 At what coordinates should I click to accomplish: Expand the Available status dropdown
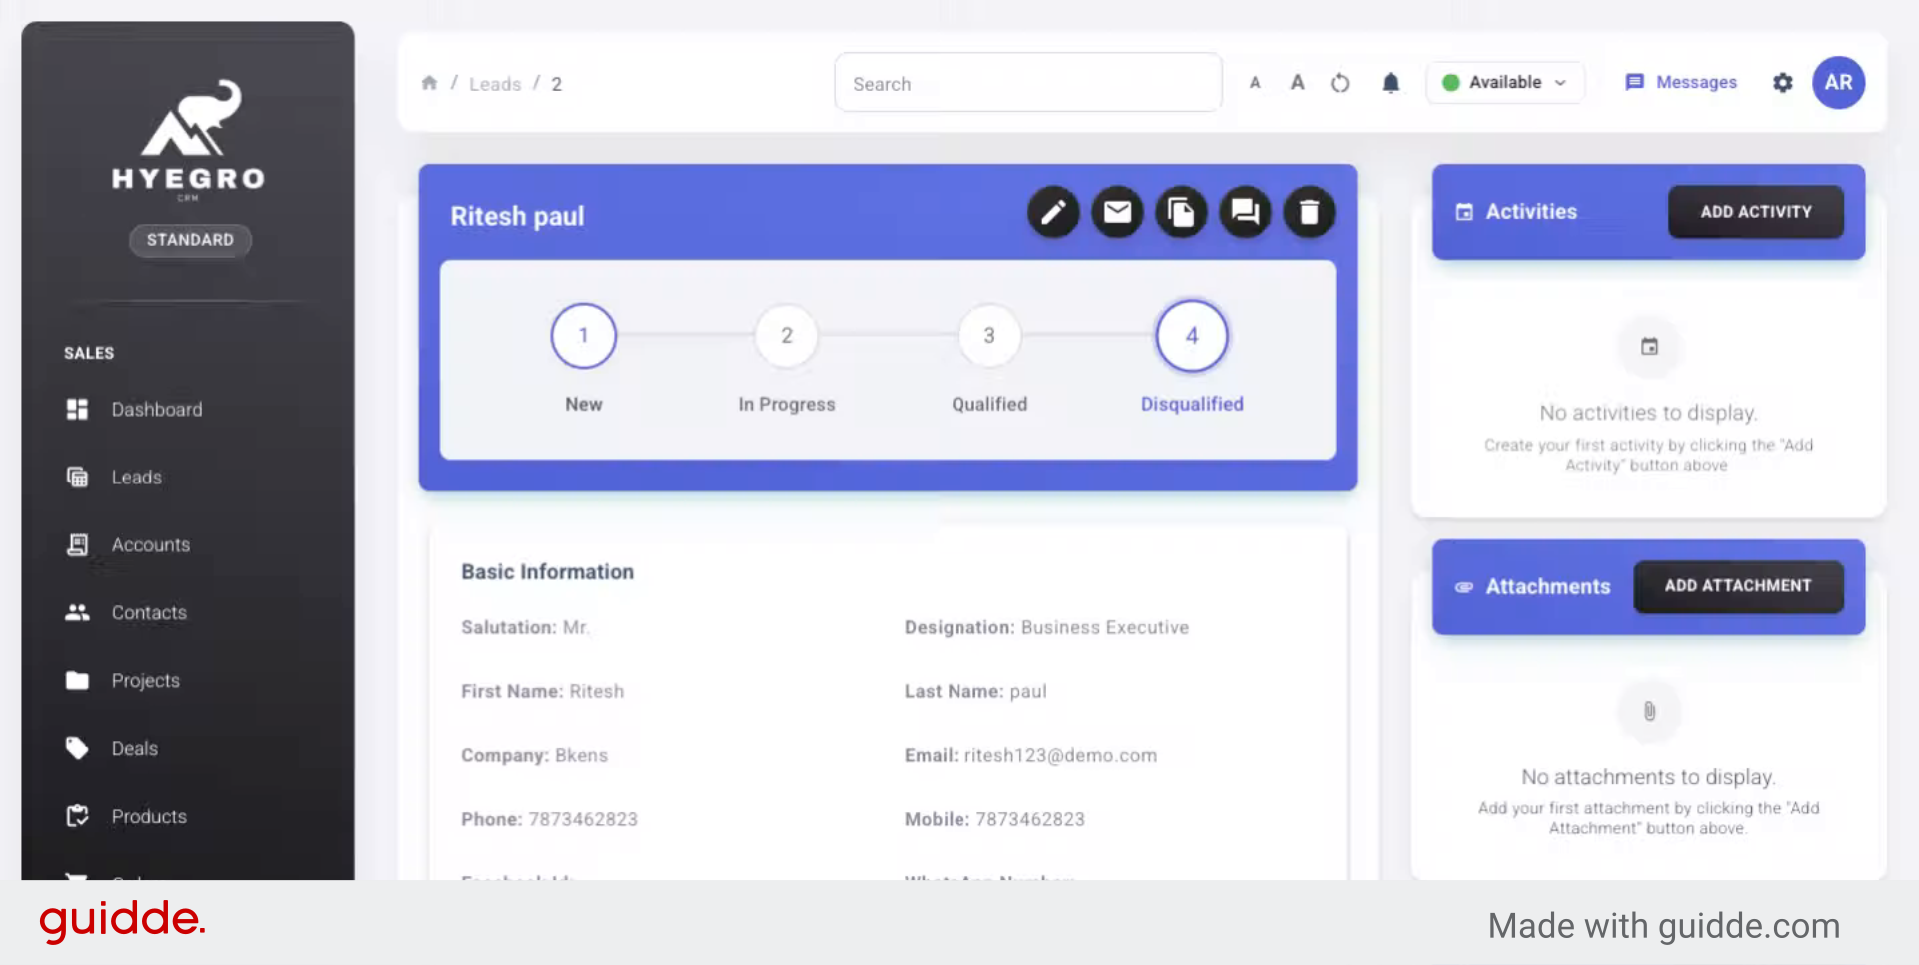click(1505, 83)
